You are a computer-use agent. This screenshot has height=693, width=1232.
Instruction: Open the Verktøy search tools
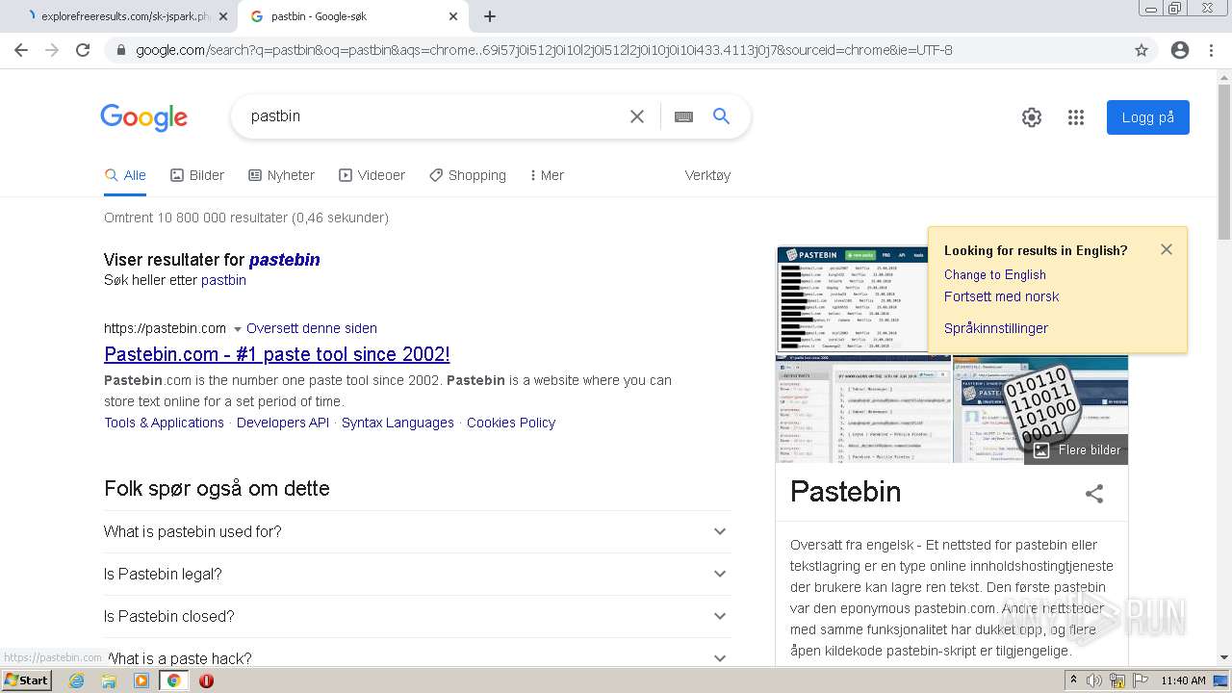point(707,175)
